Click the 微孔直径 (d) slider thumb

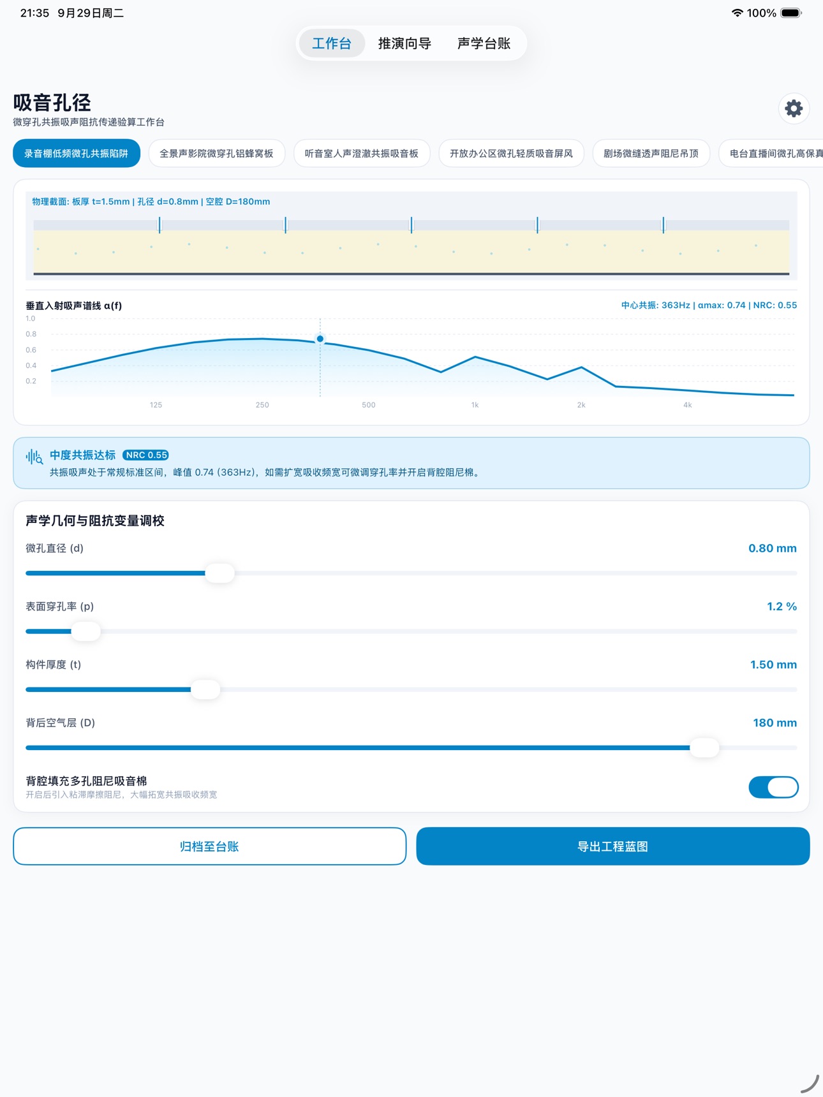(219, 573)
